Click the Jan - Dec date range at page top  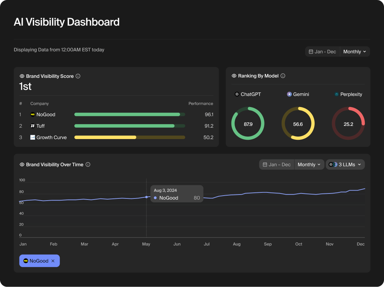[322, 51]
